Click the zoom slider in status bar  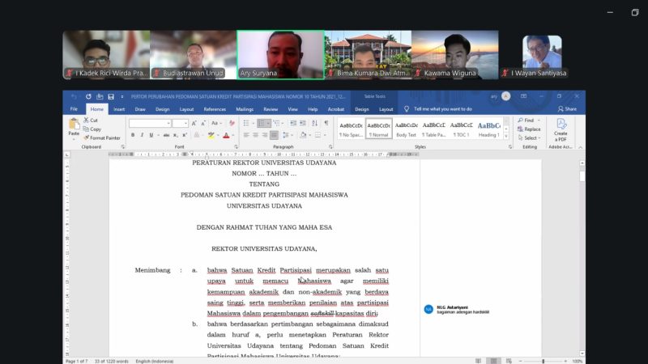click(x=543, y=361)
